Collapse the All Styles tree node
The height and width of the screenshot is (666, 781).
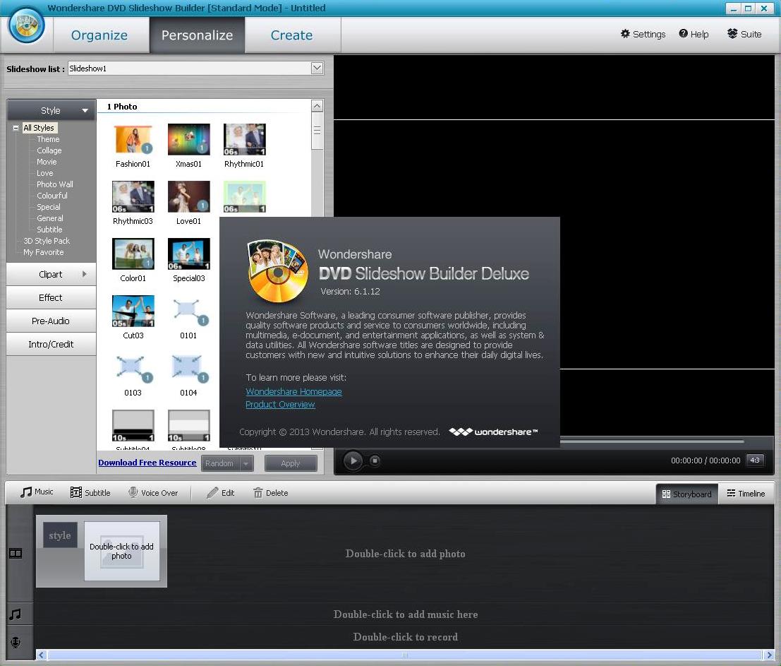click(x=16, y=128)
